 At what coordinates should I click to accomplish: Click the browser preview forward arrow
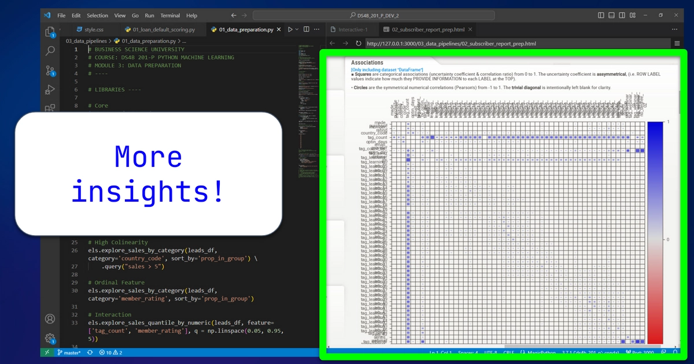click(x=345, y=43)
